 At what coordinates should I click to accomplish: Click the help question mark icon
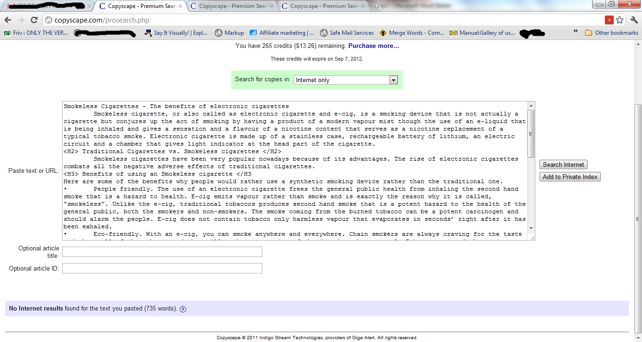tap(183, 309)
